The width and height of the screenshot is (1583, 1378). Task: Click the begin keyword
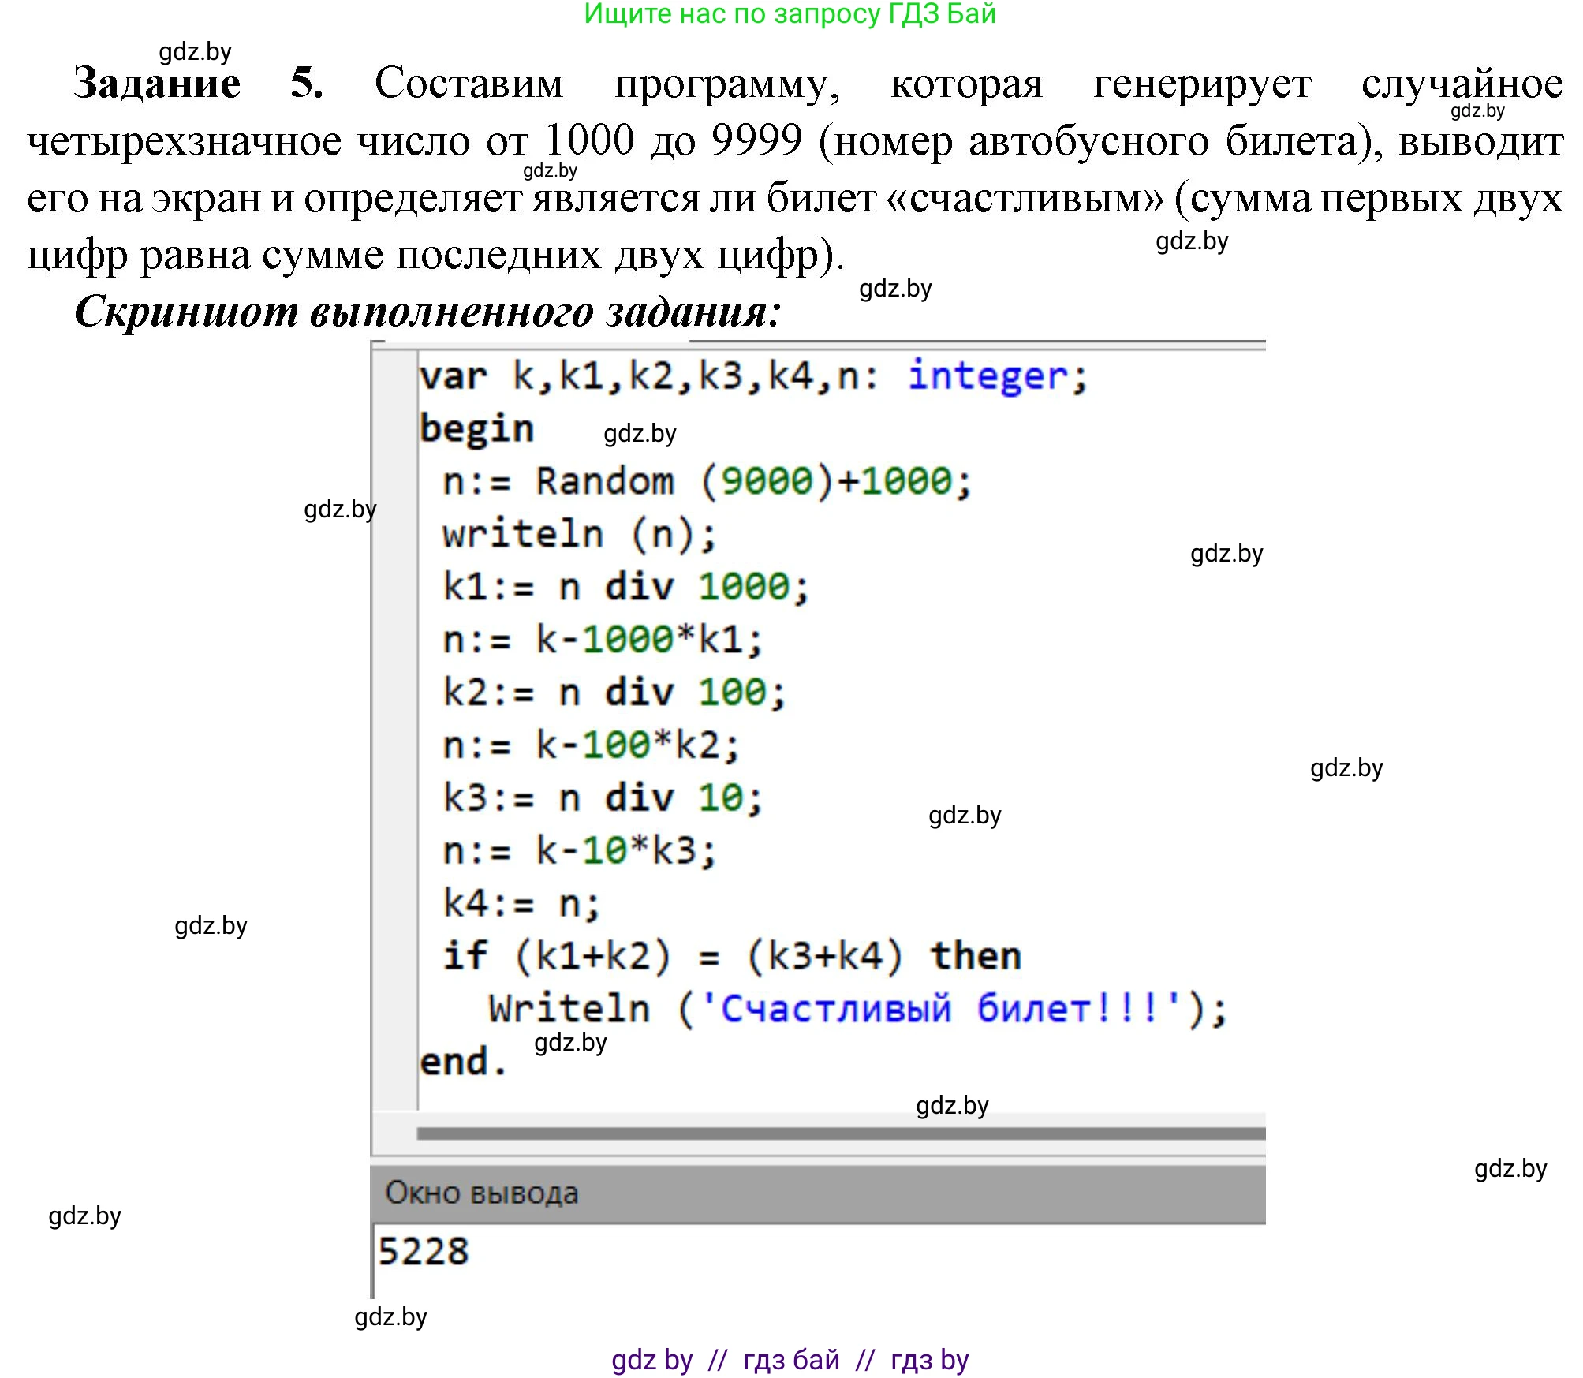473,428
